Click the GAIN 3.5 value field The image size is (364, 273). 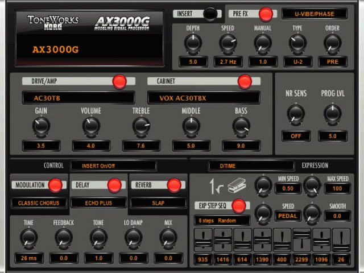pyautogui.click(x=41, y=146)
